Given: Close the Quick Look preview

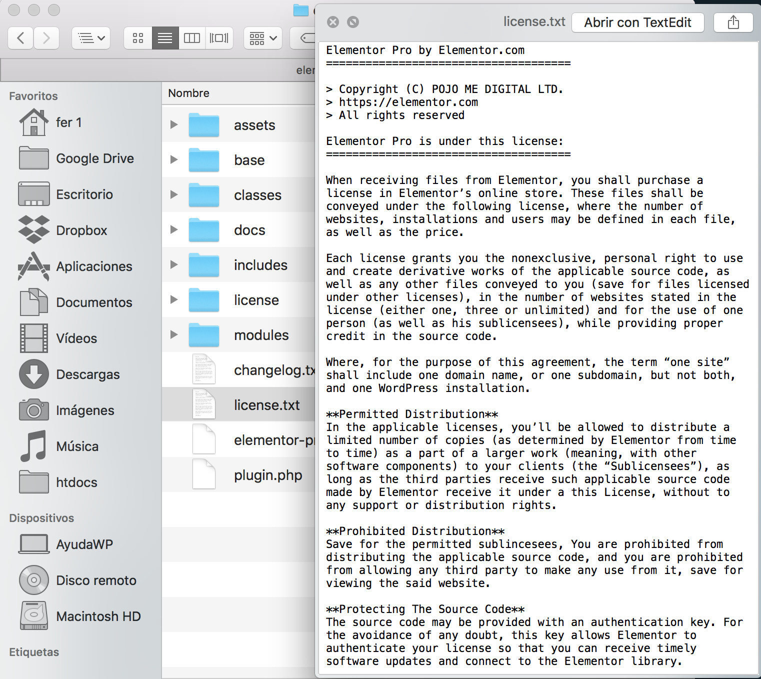Looking at the screenshot, I should pyautogui.click(x=333, y=22).
